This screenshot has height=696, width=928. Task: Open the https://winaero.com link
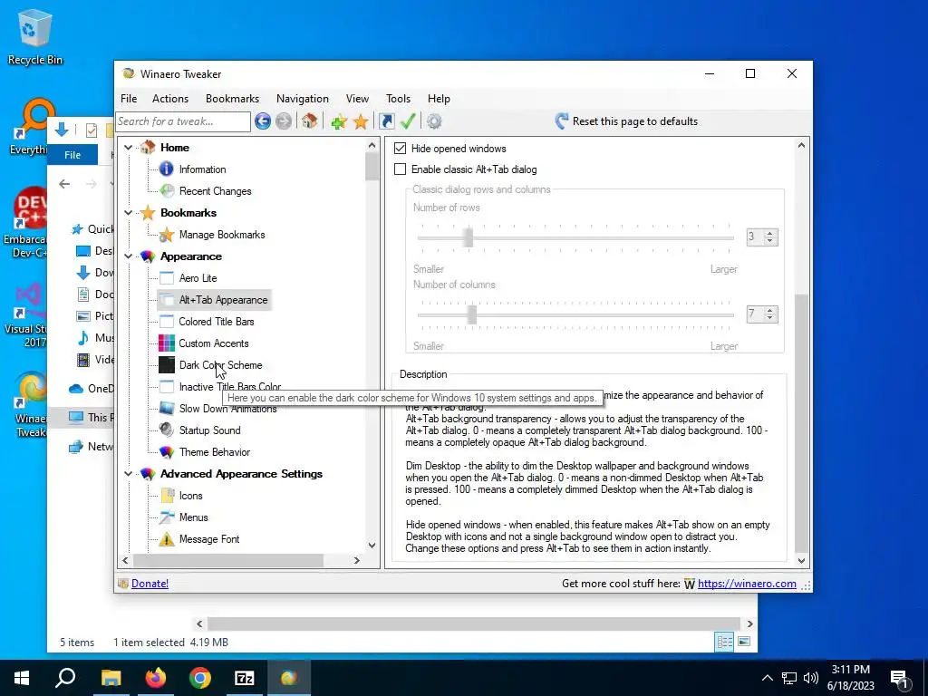coord(747,584)
